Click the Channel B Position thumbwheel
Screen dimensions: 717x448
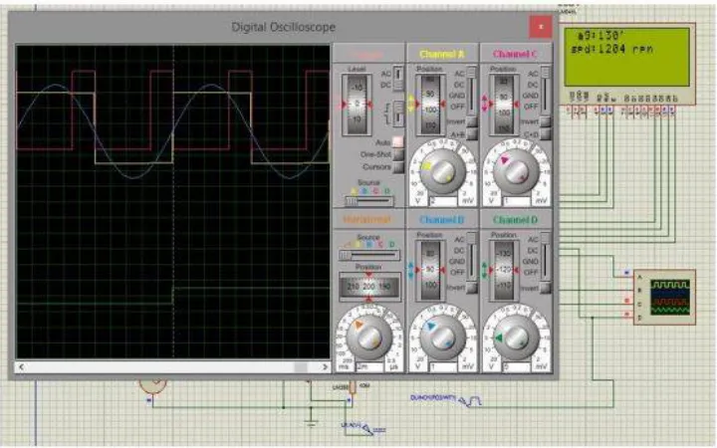pyautogui.click(x=430, y=271)
